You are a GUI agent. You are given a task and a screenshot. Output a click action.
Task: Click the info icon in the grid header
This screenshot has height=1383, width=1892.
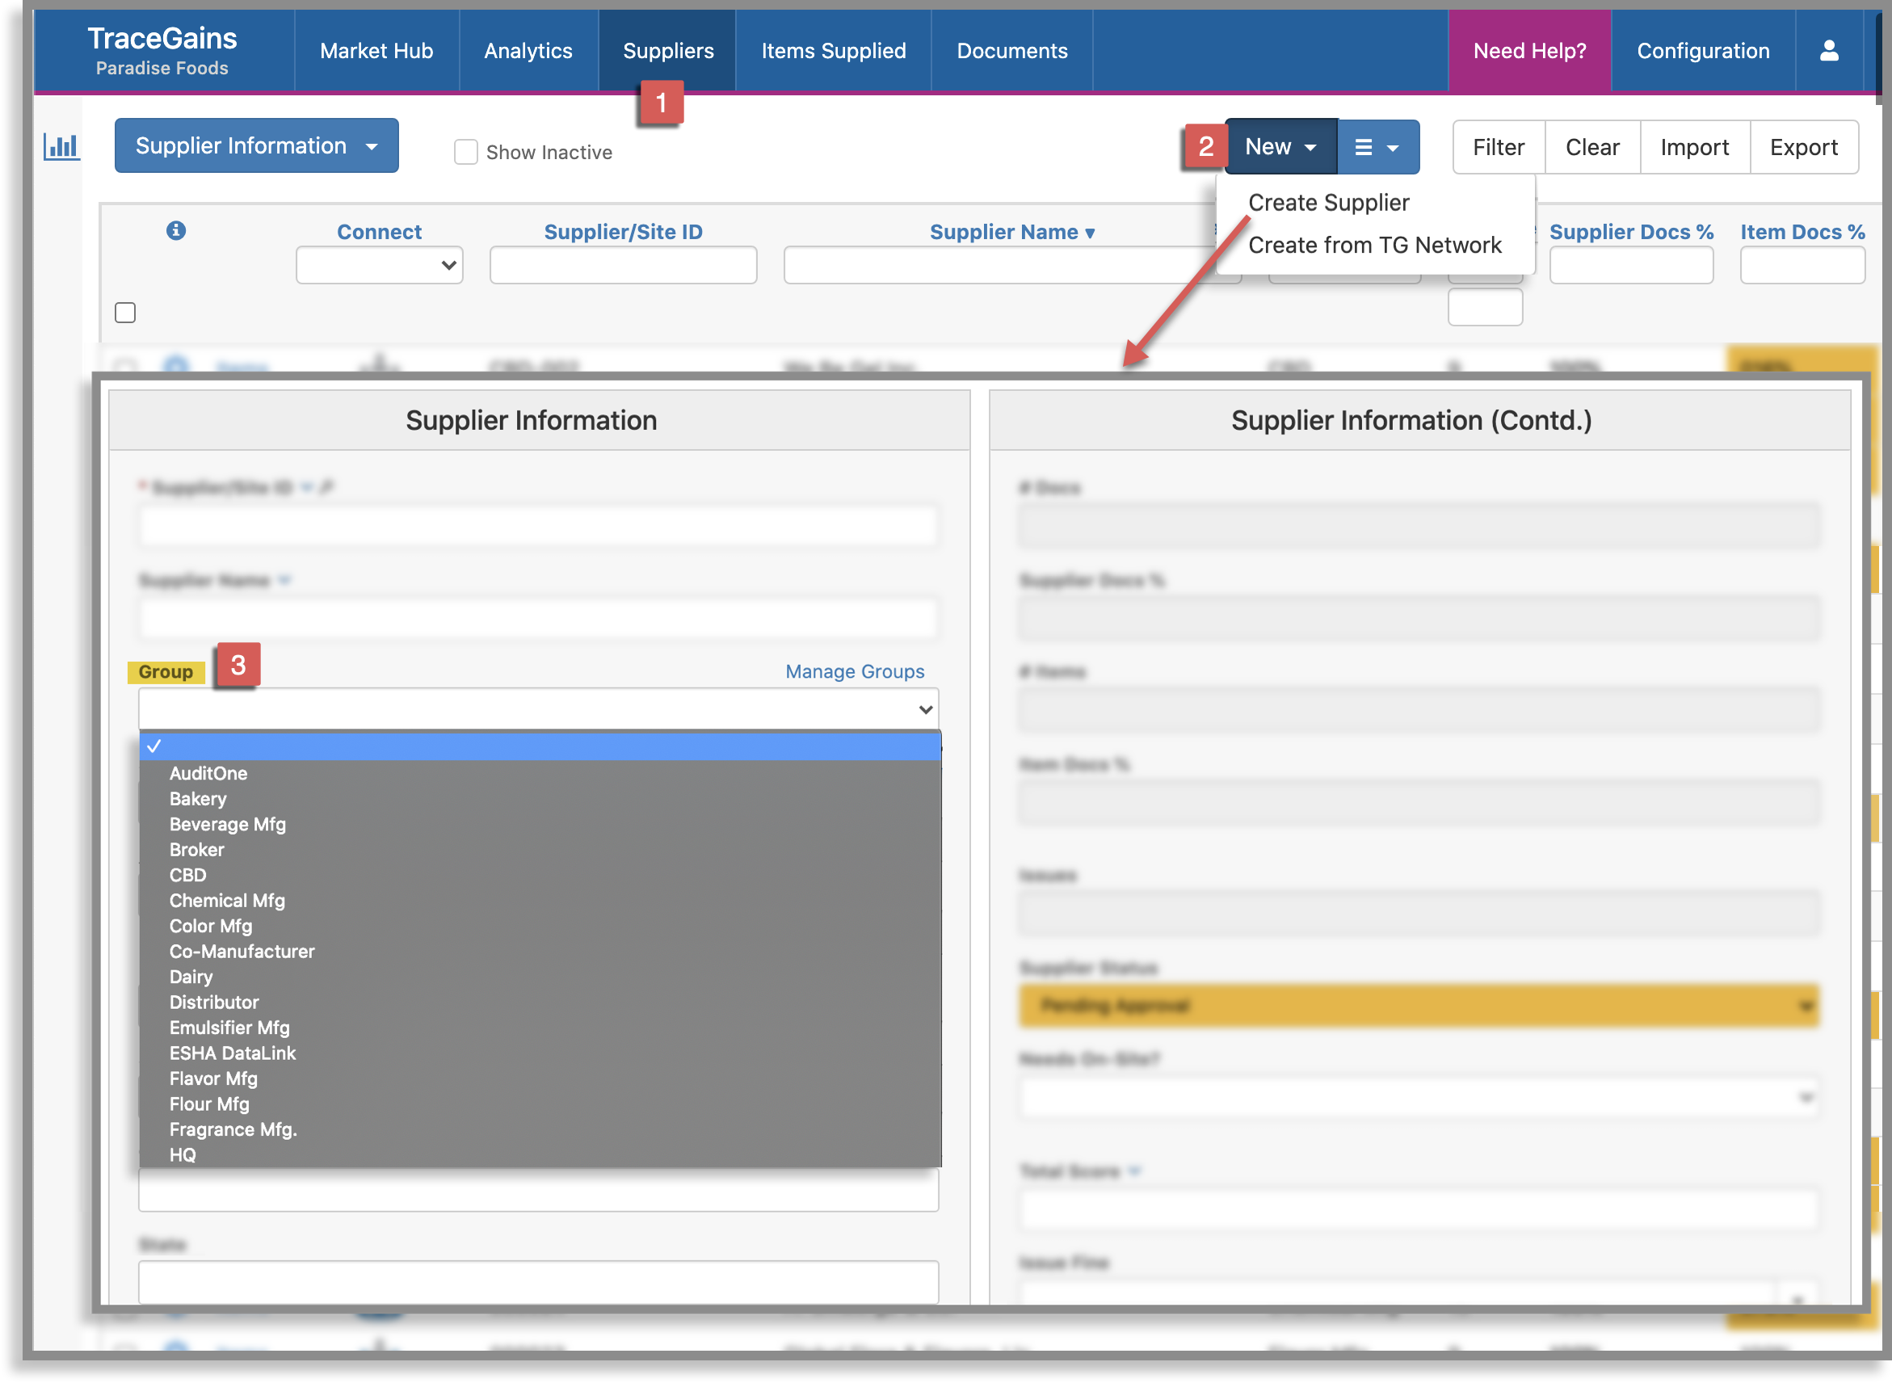click(176, 232)
